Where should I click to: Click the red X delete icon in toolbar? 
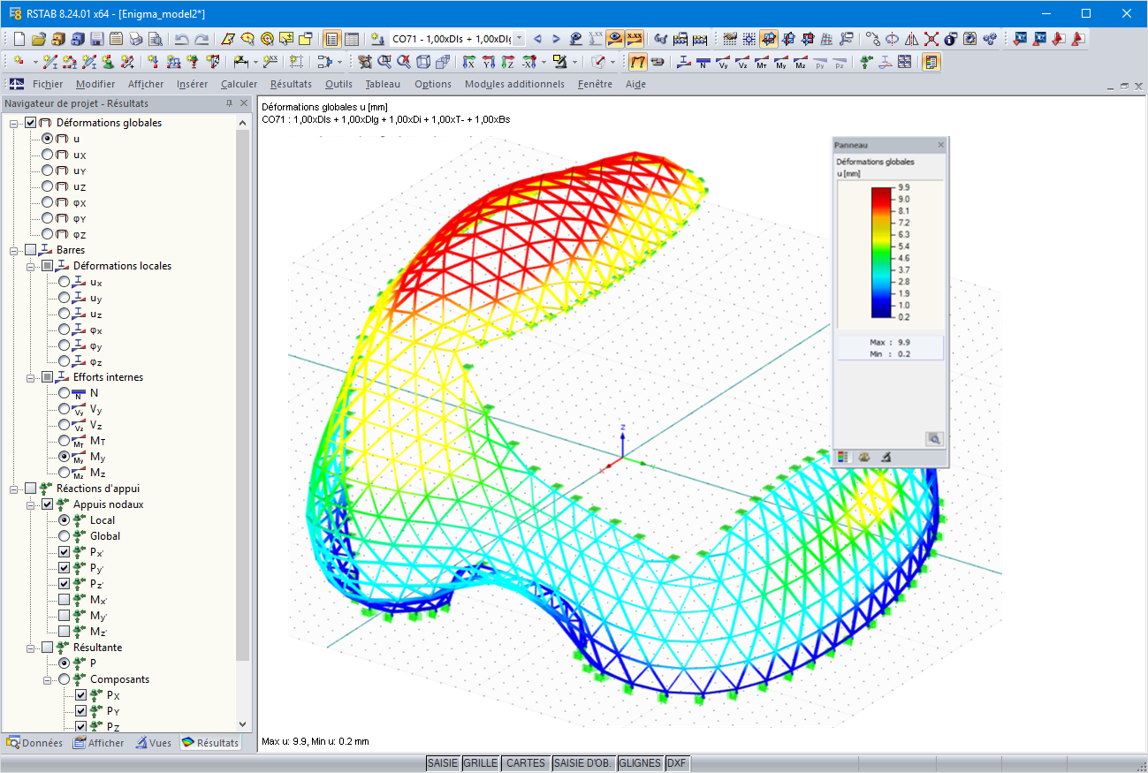(x=931, y=39)
